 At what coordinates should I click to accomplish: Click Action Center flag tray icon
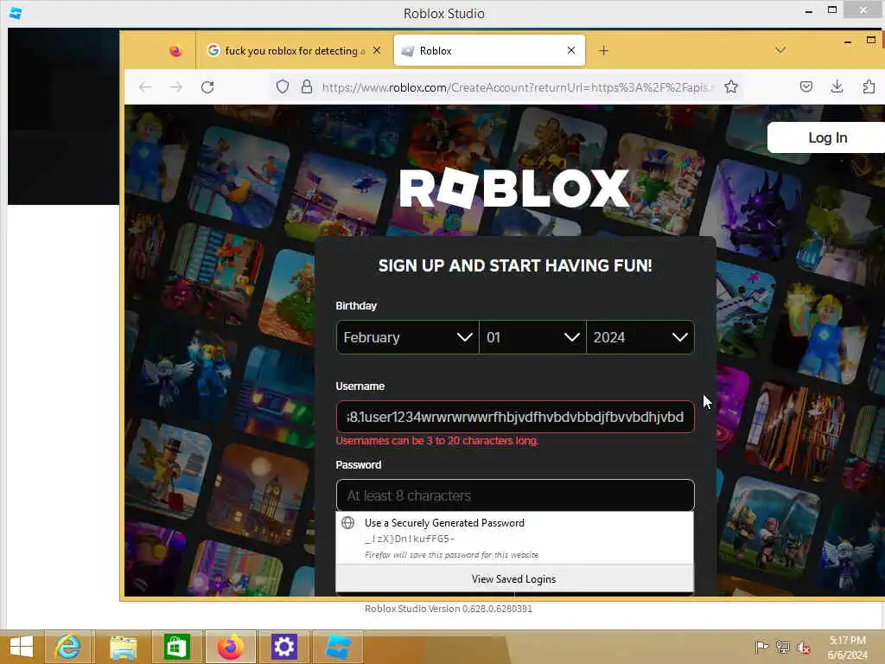761,647
